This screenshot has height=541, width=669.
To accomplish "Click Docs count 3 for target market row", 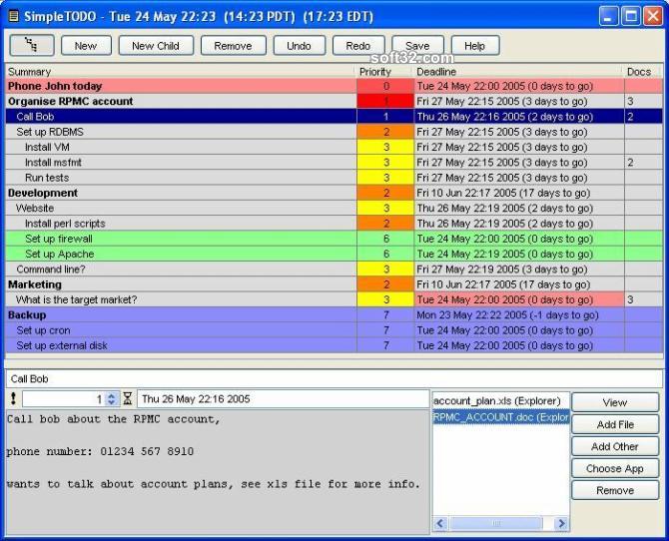I will 643,299.
